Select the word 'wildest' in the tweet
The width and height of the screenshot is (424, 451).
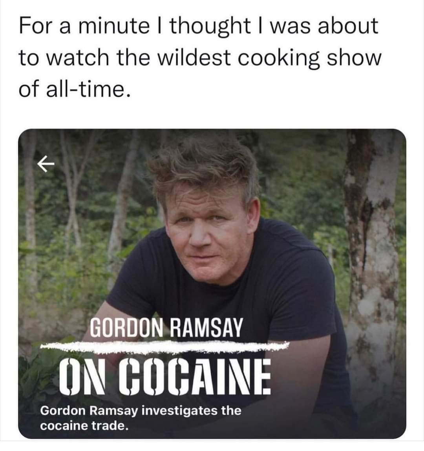pos(194,57)
